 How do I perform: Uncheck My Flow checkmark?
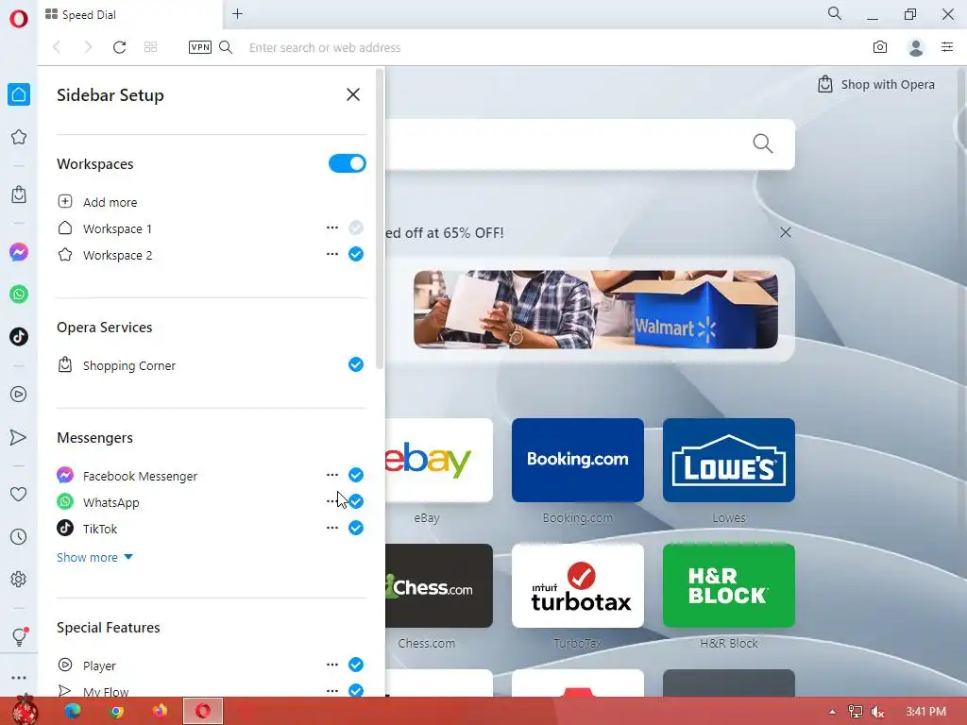click(x=356, y=690)
